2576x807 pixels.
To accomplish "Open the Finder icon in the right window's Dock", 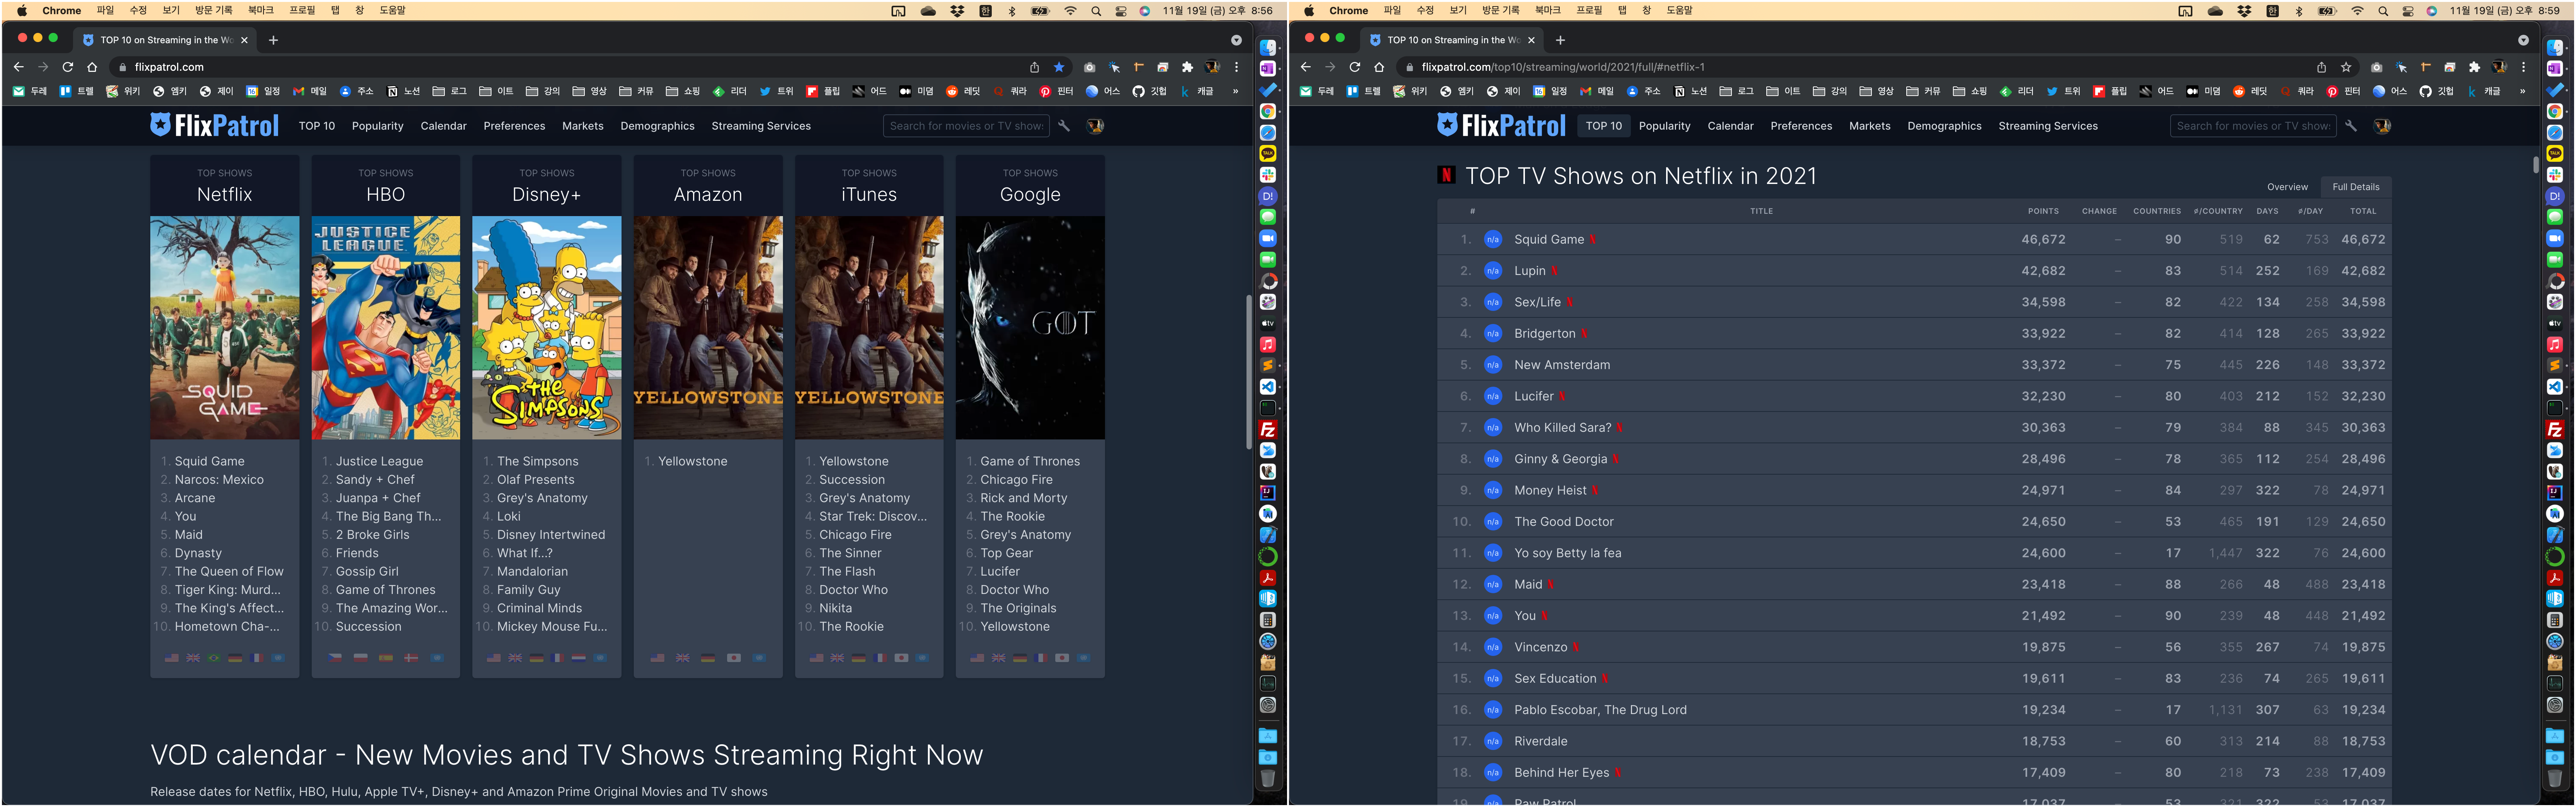I will pyautogui.click(x=2555, y=48).
